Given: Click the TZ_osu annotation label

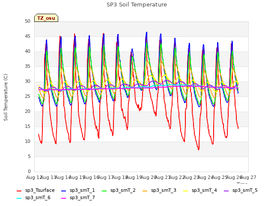Looking at the screenshot, I should point(46,18).
